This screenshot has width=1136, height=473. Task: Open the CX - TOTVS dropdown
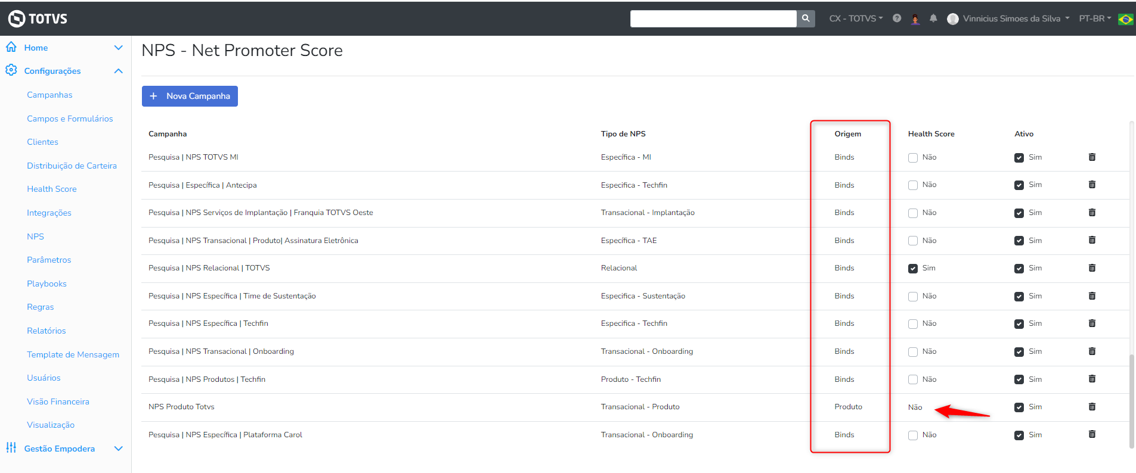pyautogui.click(x=856, y=18)
